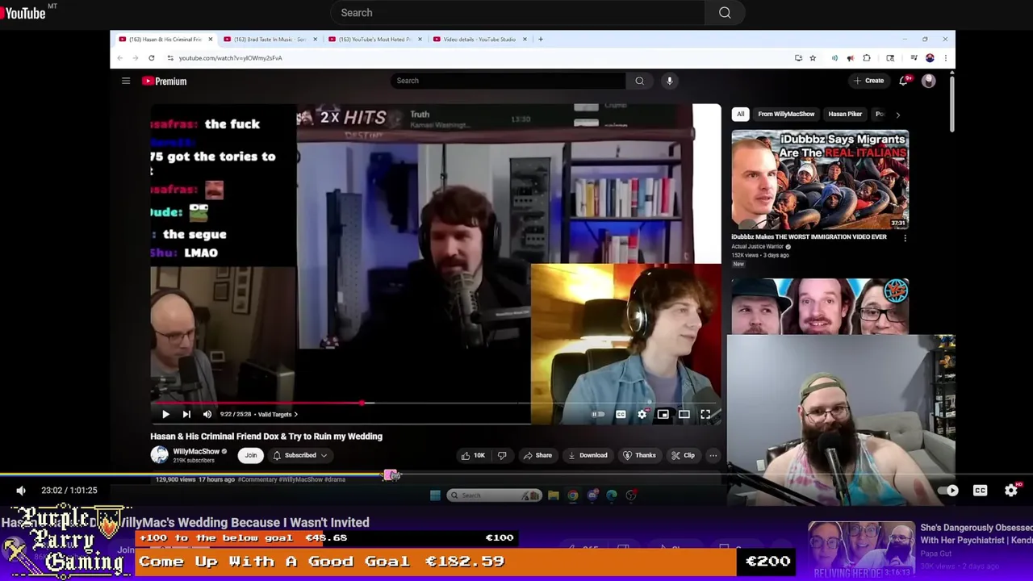The image size is (1033, 581).
Task: Click the #Commentary hashtag link
Action: 258,479
